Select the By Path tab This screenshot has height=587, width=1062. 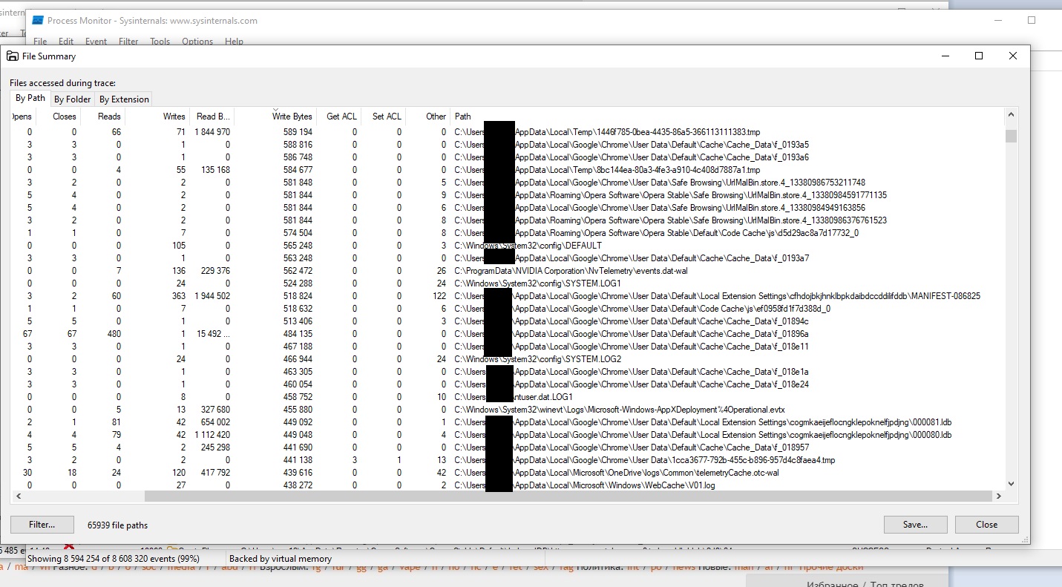pos(30,98)
